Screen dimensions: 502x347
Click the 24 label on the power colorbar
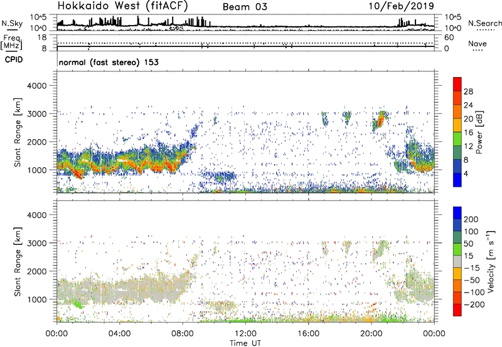click(x=468, y=105)
